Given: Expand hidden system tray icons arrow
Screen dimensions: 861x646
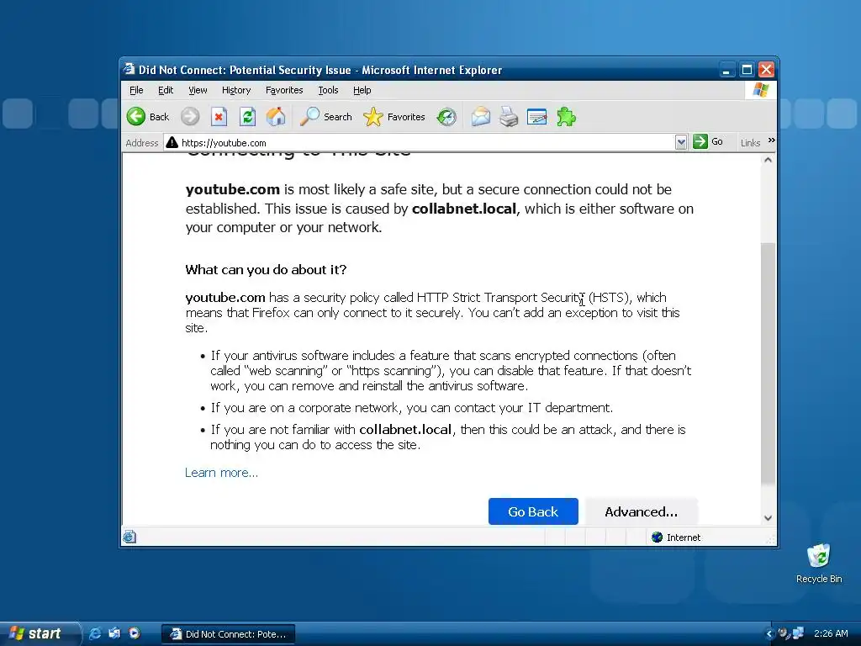Looking at the screenshot, I should click(x=769, y=634).
